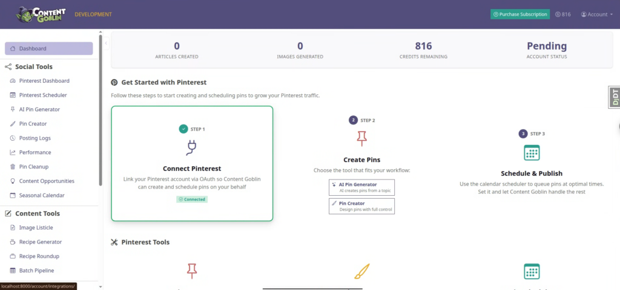
Task: Open Recipe Generator from the sidebar
Action: (41, 242)
